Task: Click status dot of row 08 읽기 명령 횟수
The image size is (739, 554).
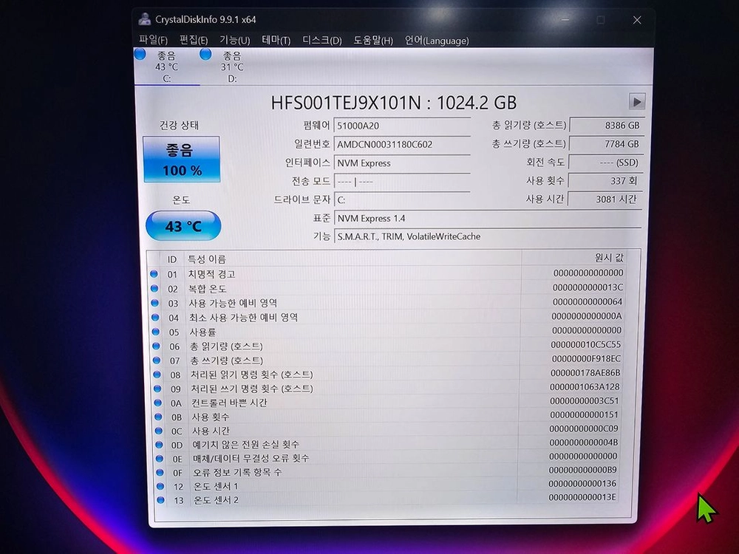Action: click(x=157, y=375)
